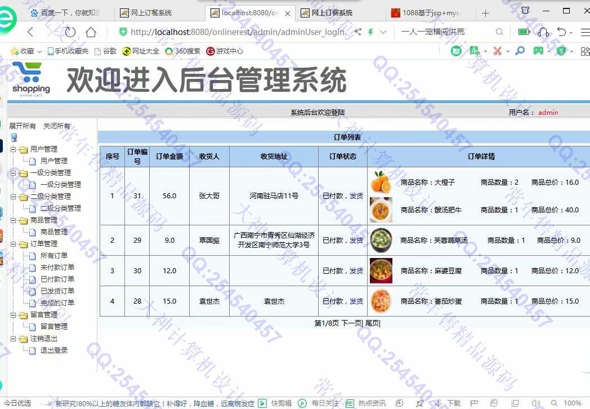Click the search magnifier in the search box

[499, 32]
